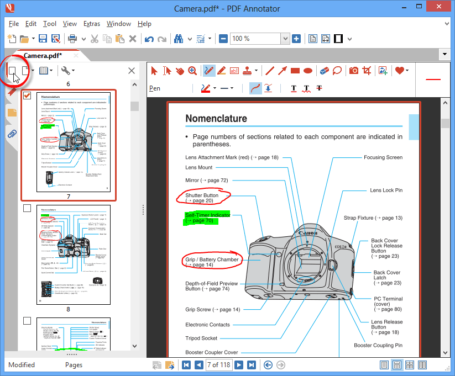The image size is (455, 376).
Task: Click the Insert image icon
Action: (x=383, y=71)
